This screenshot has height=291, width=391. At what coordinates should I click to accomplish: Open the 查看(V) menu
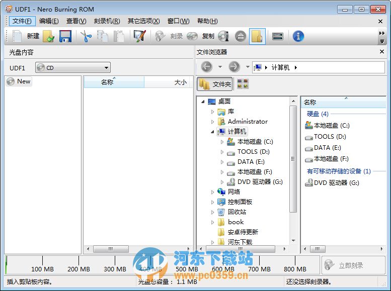[76, 21]
